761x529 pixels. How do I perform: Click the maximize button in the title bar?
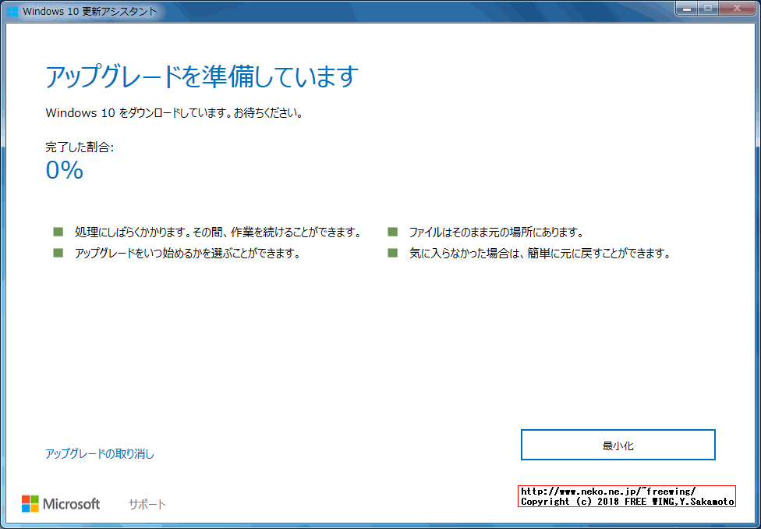tap(706, 9)
